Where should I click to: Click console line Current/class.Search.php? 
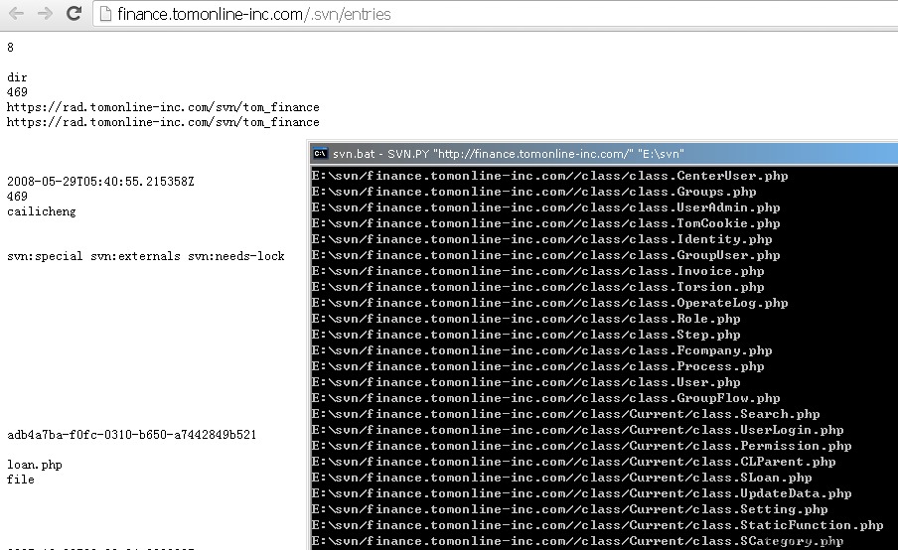[x=566, y=414]
